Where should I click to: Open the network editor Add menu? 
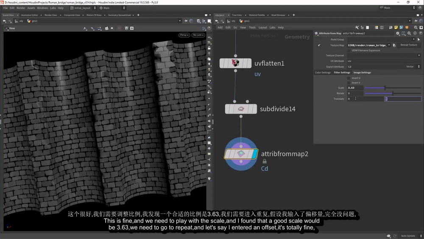pos(220,27)
